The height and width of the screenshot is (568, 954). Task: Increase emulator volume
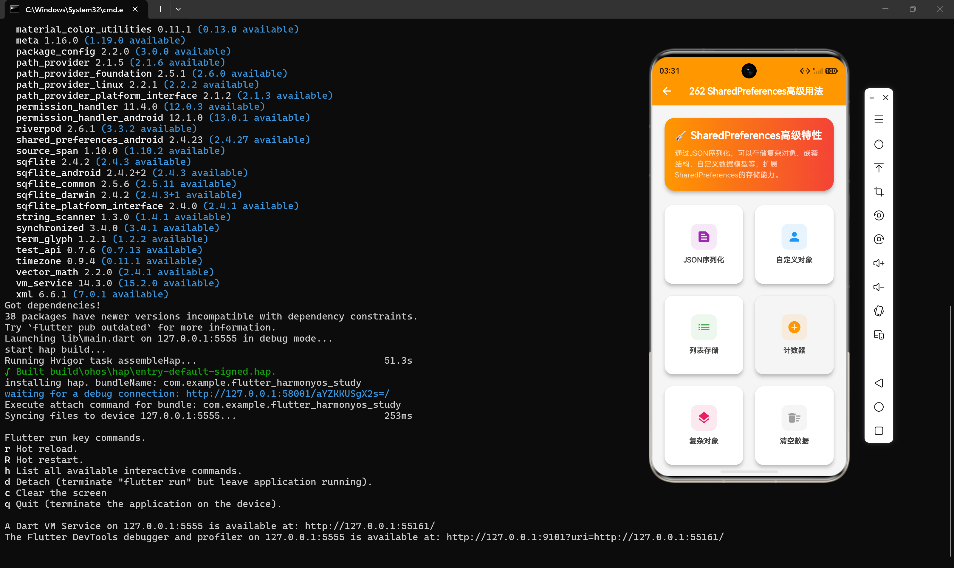pyautogui.click(x=879, y=263)
